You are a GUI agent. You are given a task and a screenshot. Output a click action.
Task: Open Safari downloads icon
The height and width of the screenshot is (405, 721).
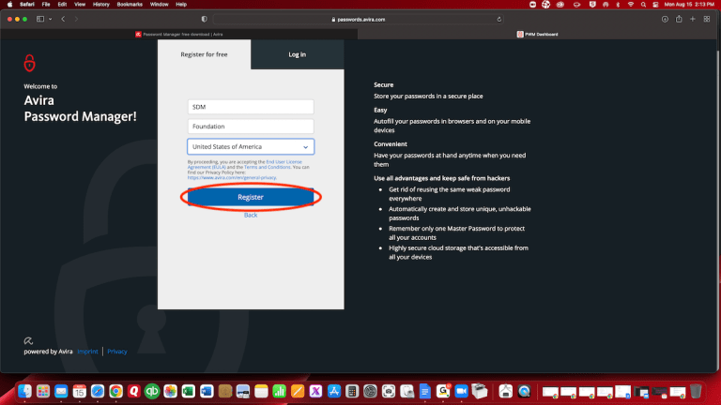[x=665, y=19]
